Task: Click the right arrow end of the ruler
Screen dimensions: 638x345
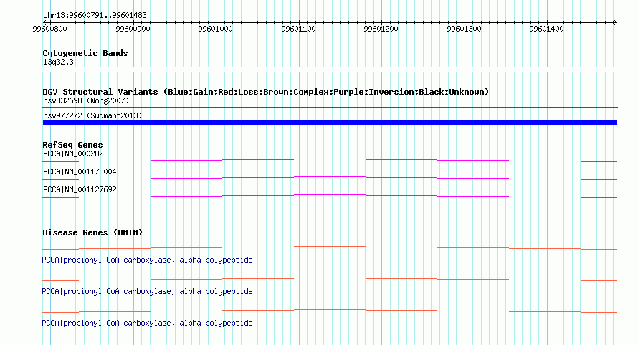Action: tap(615, 22)
